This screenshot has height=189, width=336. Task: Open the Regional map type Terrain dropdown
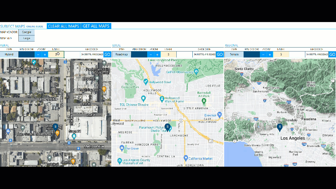(x=234, y=54)
